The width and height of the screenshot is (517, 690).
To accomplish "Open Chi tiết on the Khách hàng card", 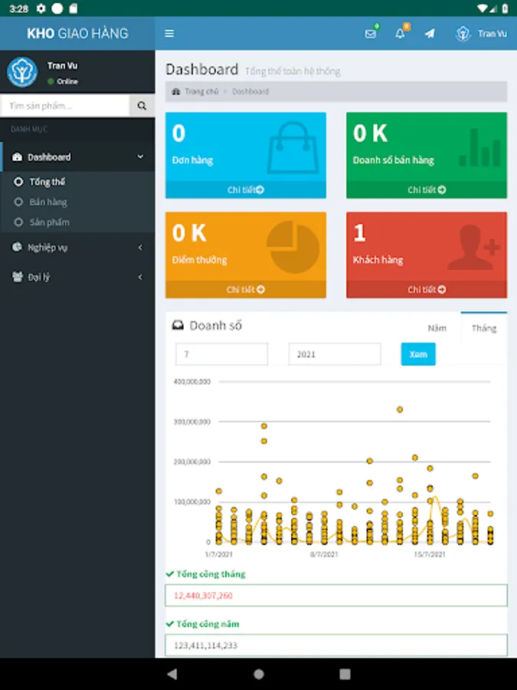I will point(427,289).
